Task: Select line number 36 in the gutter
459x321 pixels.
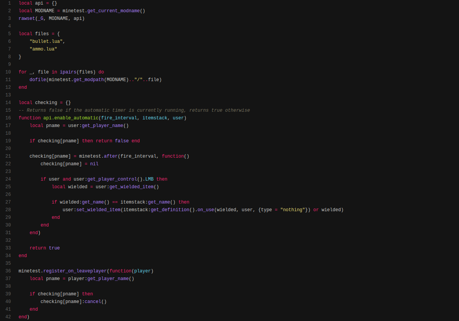Action: coord(8,271)
